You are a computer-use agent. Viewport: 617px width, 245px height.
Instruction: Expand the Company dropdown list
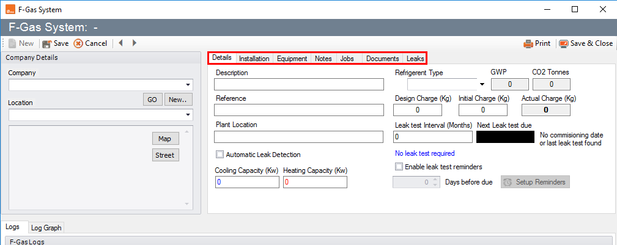coord(188,85)
